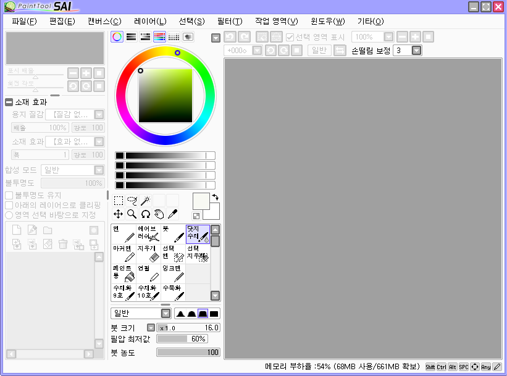
Task: Check the 아래의 레이어으로 클리핑 option
Action: pyautogui.click(x=9, y=205)
